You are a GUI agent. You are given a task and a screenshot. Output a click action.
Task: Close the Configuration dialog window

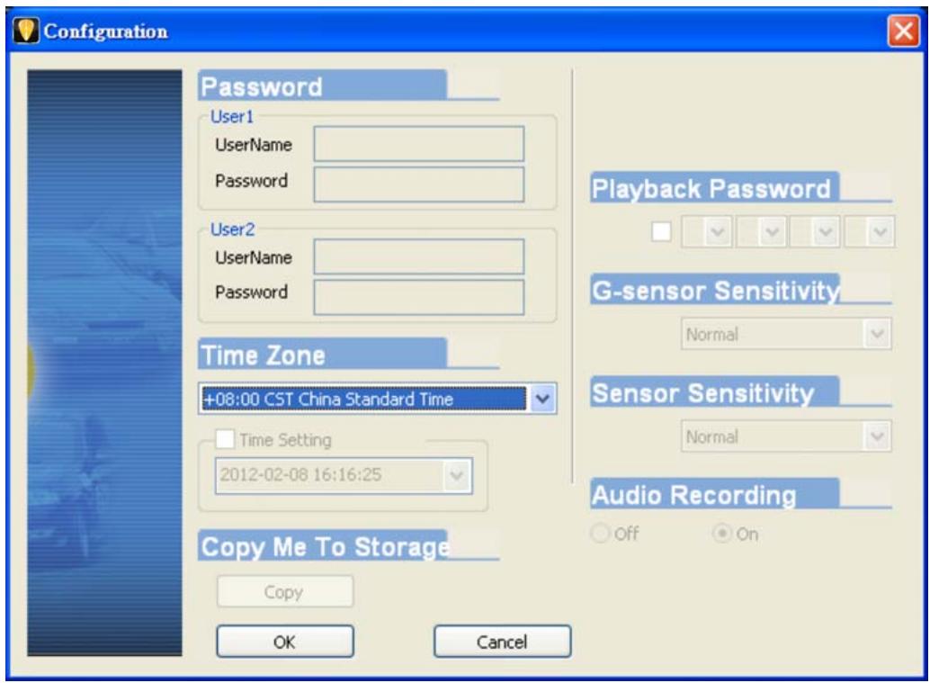pyautogui.click(x=903, y=31)
